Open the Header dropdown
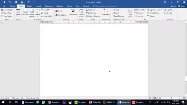Viewport: 187px width, 105px height. click(x=116, y=10)
